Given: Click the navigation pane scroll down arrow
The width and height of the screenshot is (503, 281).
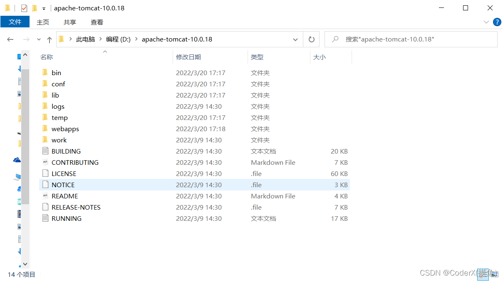Looking at the screenshot, I should [x=25, y=264].
